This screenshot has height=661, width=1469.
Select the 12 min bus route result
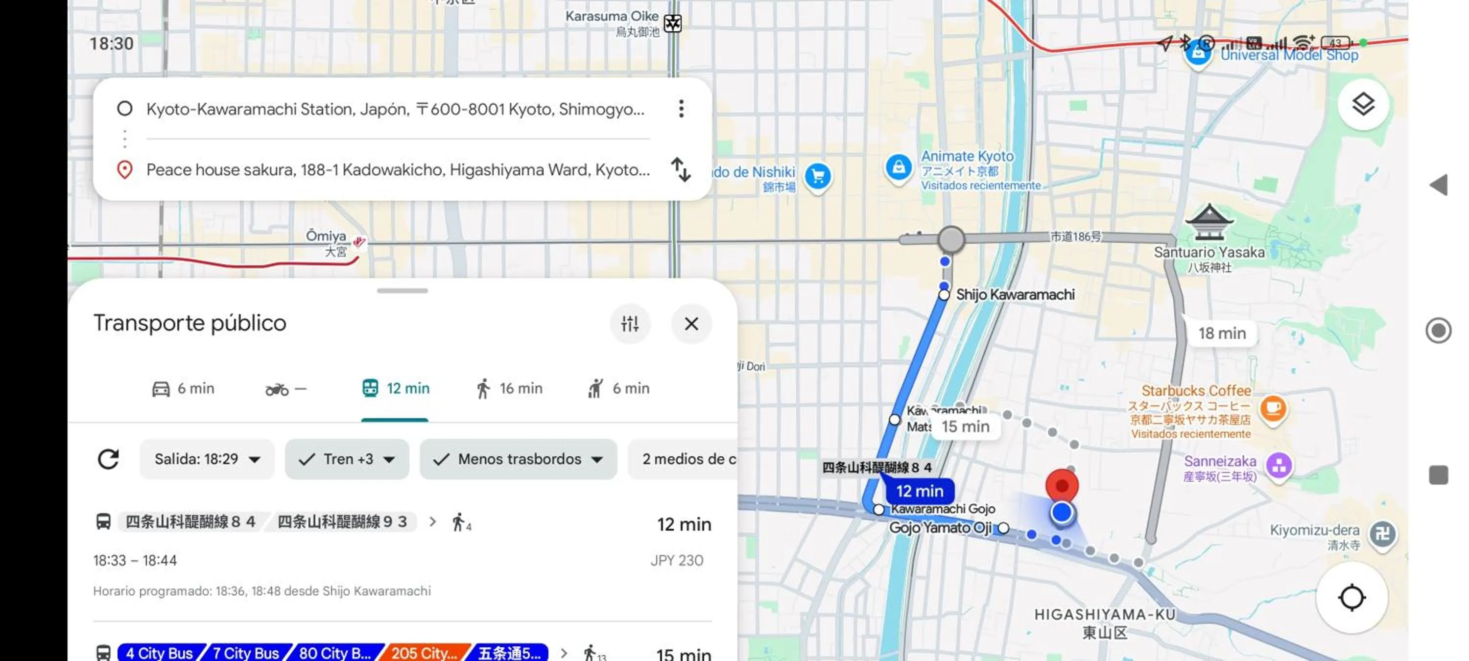(x=402, y=556)
